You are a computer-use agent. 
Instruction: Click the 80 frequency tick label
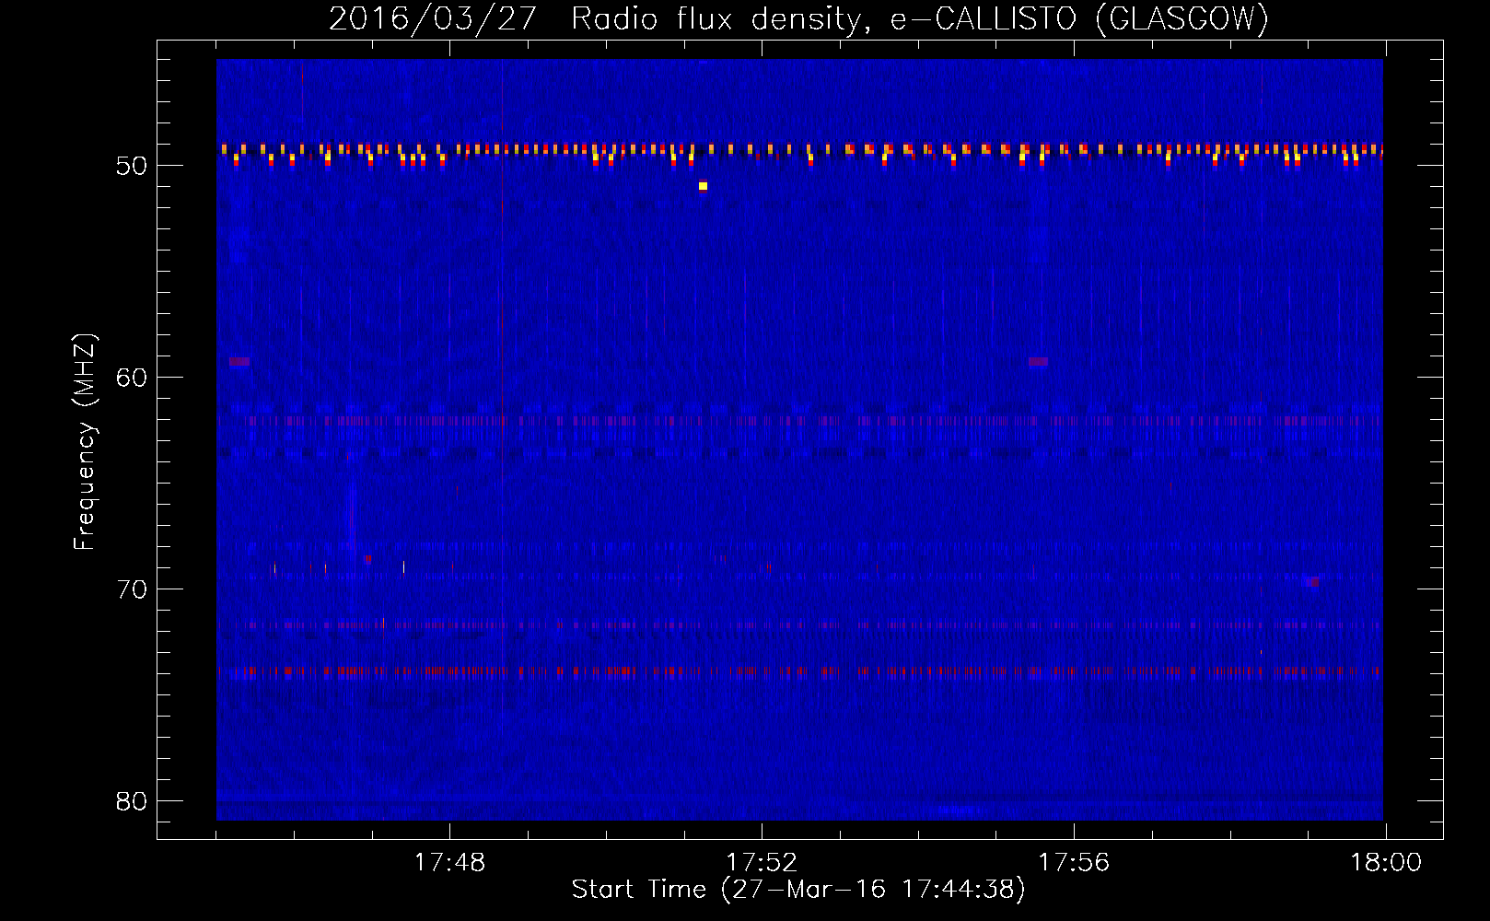click(x=132, y=801)
